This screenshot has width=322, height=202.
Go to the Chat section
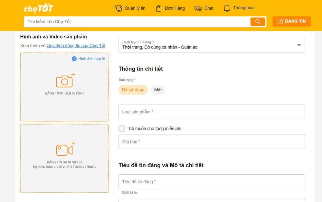(208, 8)
